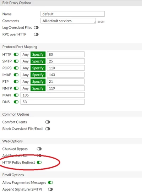
Task: Click the Edit Proxy Options title
Action: 17,3
